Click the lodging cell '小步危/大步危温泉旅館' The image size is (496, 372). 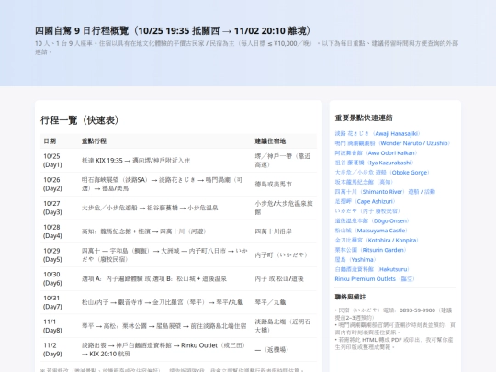(x=284, y=208)
